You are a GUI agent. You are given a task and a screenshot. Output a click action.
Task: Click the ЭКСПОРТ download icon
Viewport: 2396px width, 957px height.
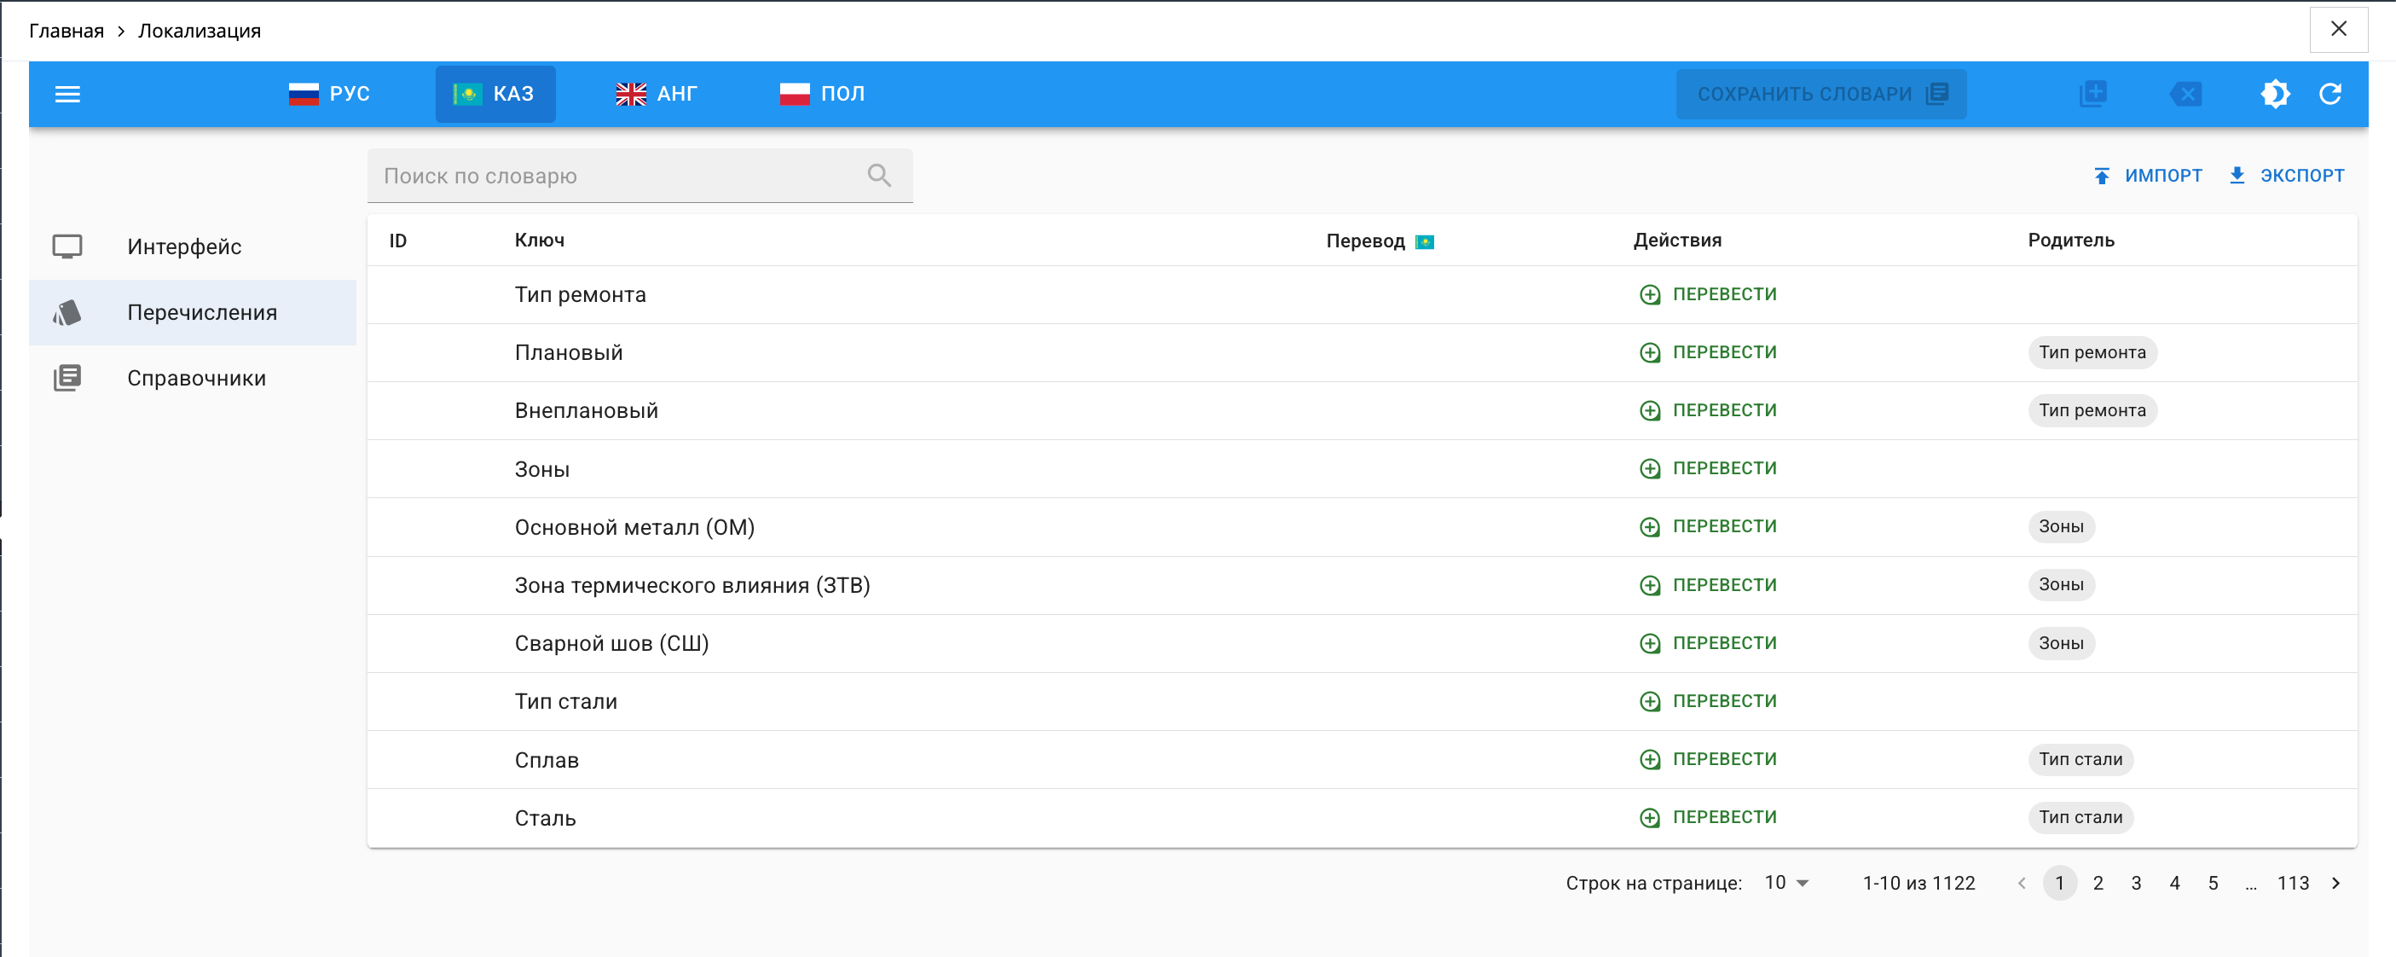[x=2238, y=175]
